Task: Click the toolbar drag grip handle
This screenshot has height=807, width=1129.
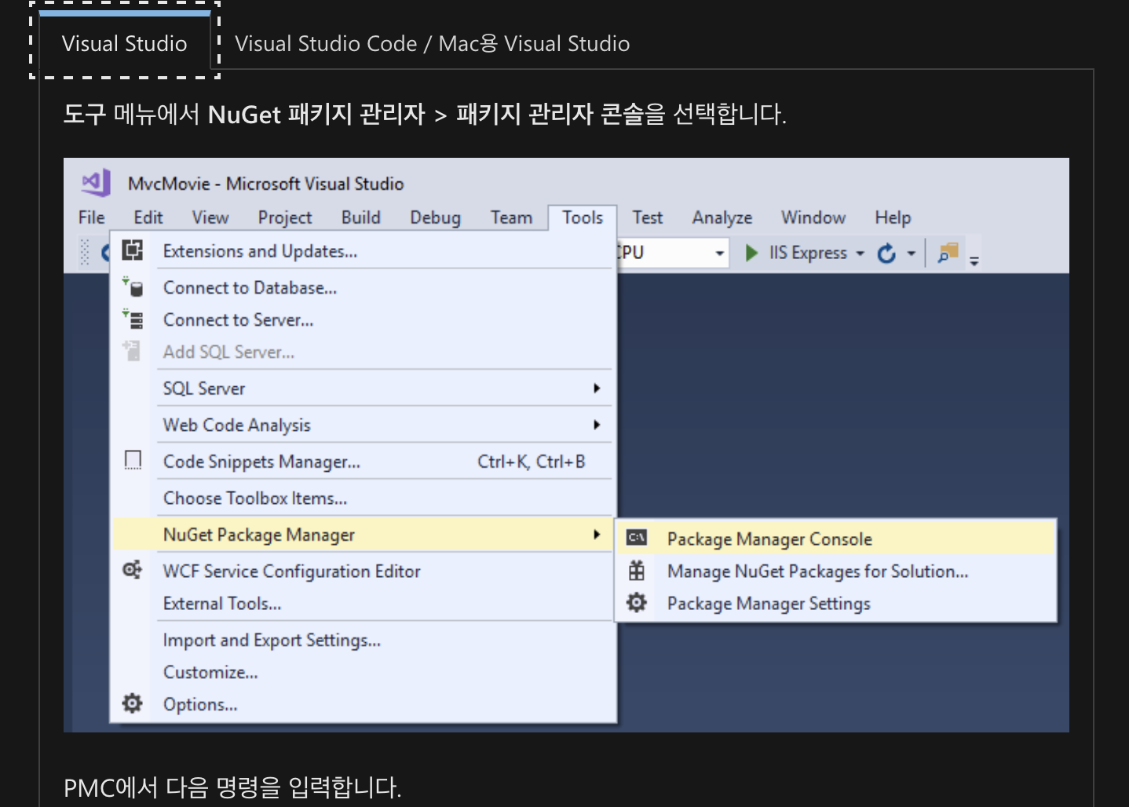Action: point(85,253)
